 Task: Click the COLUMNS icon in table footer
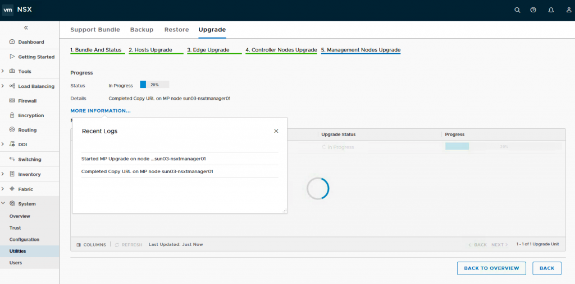pos(79,244)
